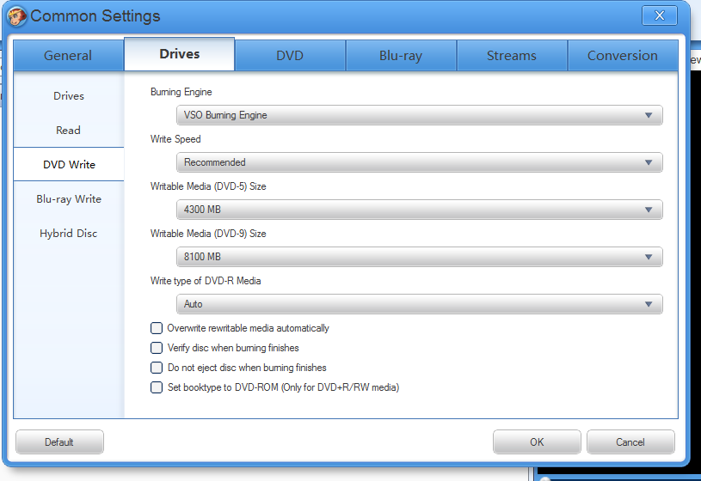701x481 pixels.
Task: Close the Common Settings dialog
Action: tap(660, 15)
